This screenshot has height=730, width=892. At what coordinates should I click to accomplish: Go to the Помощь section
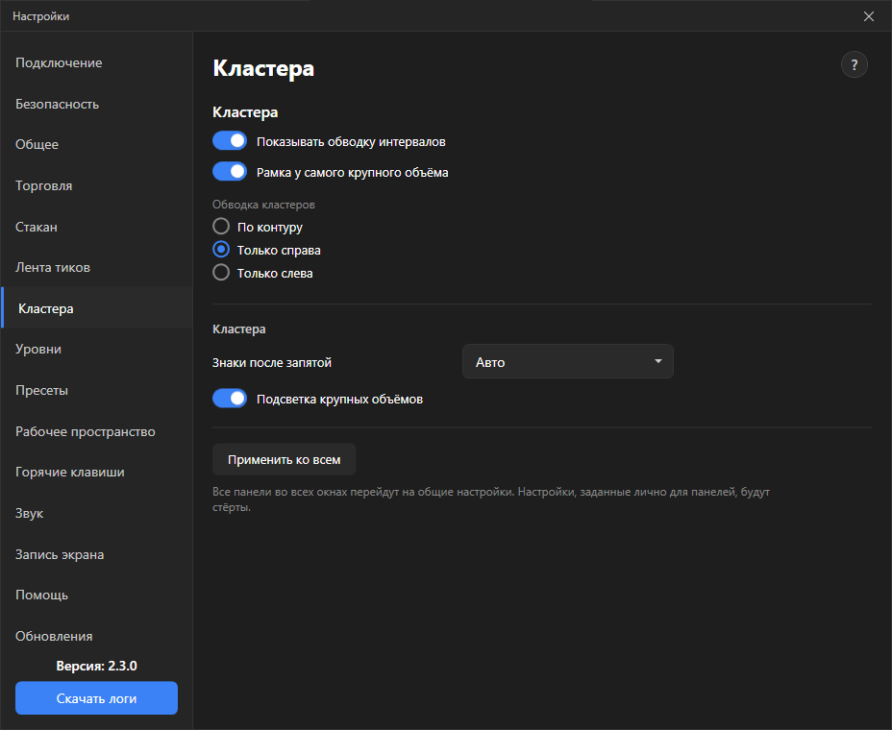coord(97,595)
